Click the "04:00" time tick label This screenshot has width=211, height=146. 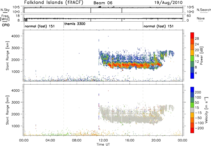tap(50, 140)
